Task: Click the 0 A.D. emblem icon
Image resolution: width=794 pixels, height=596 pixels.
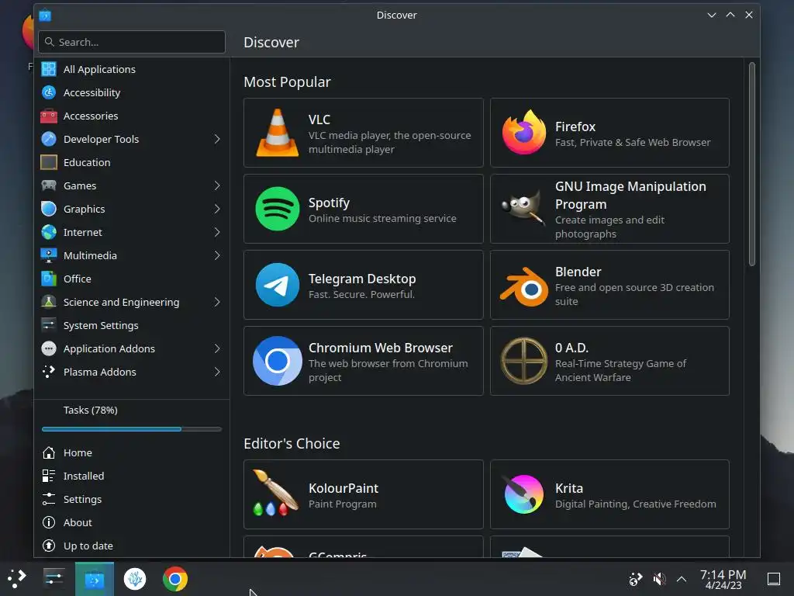Action: pyautogui.click(x=523, y=361)
